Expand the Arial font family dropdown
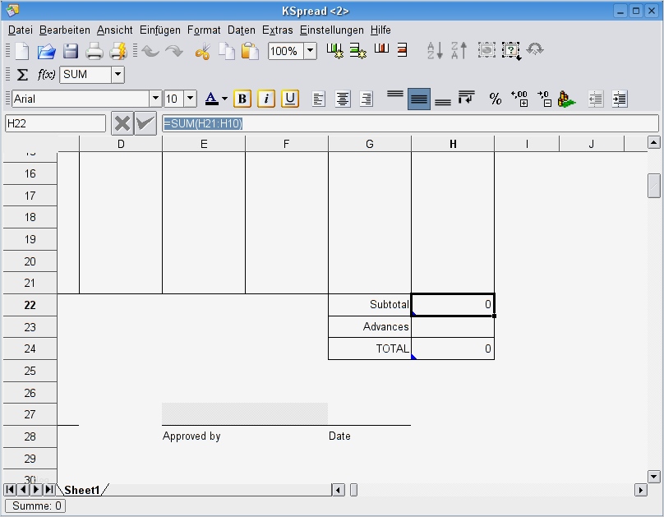This screenshot has height=517, width=664. [x=155, y=99]
